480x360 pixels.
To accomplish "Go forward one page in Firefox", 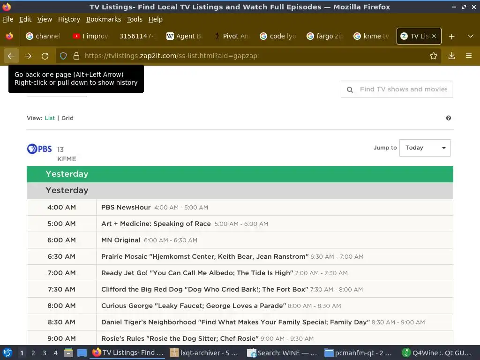I will tap(28, 56).
